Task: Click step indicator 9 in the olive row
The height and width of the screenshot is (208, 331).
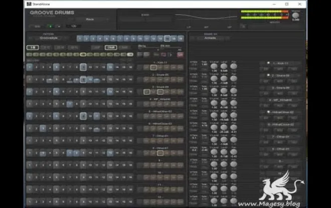Action: pos(83,55)
